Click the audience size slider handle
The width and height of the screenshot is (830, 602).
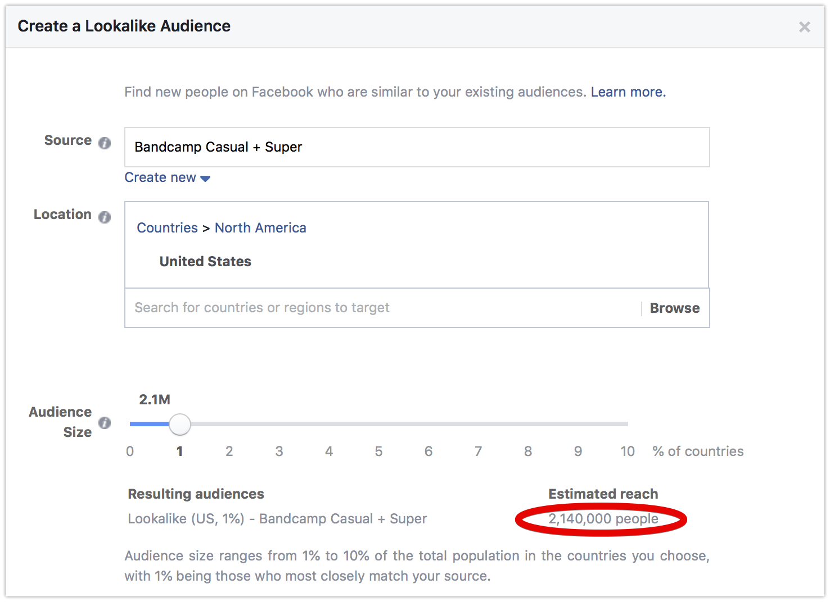click(180, 425)
